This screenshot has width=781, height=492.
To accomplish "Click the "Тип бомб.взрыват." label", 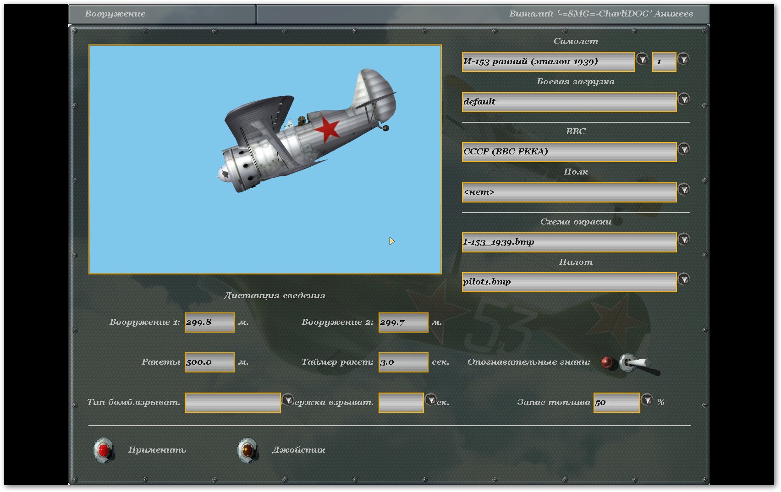I will click(x=134, y=402).
